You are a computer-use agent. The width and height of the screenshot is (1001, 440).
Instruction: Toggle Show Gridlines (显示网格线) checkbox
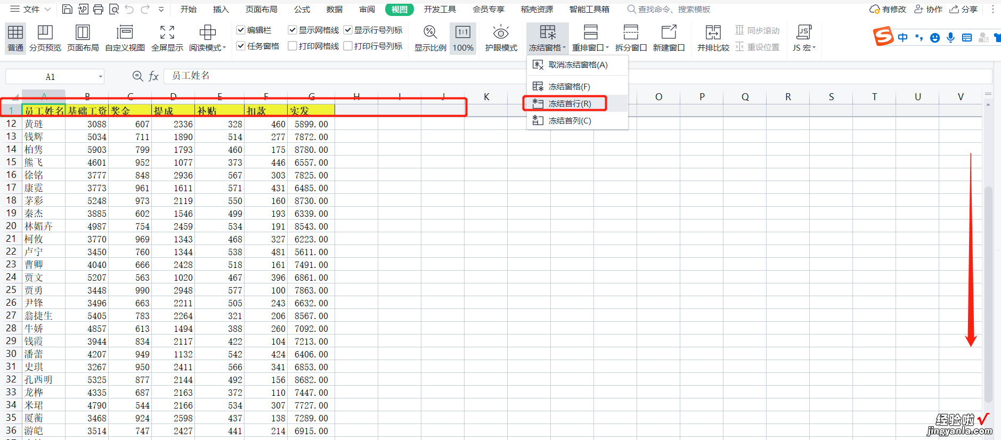(292, 30)
